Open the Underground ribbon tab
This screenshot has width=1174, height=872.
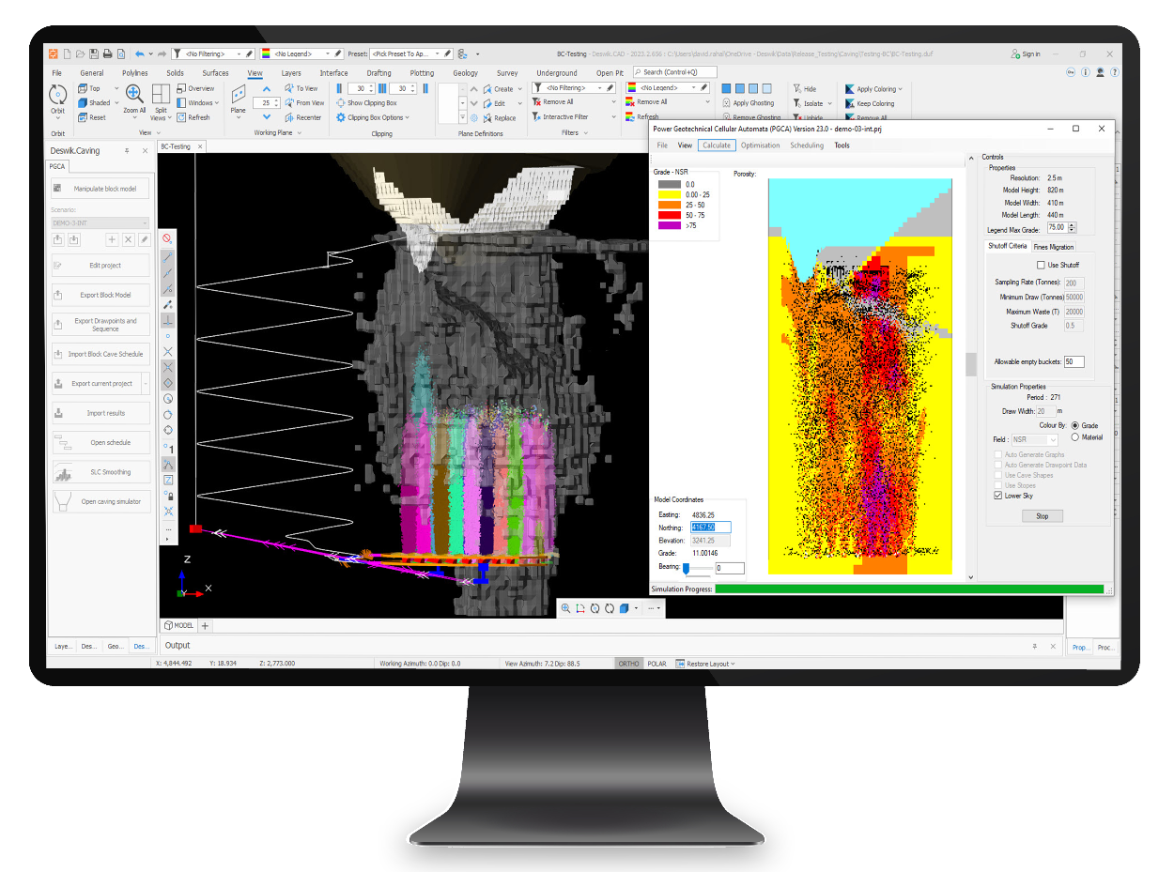click(557, 73)
